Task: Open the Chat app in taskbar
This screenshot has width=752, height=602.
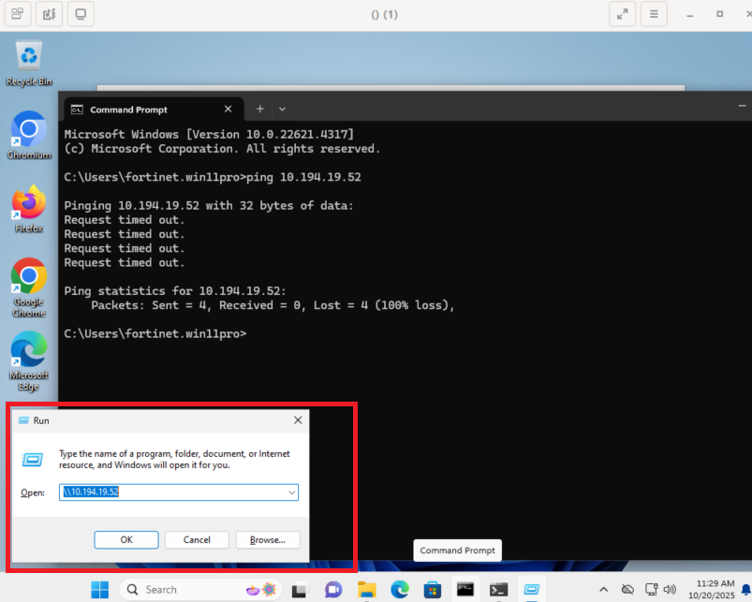Action: click(x=333, y=590)
